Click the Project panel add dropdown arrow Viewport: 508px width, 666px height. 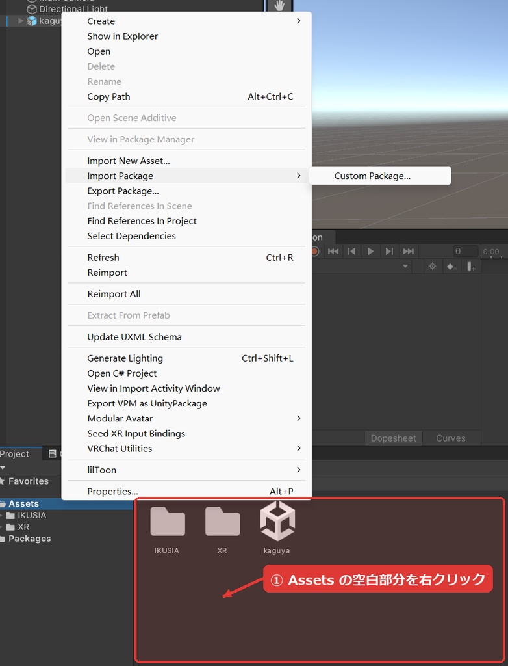pyautogui.click(x=3, y=468)
